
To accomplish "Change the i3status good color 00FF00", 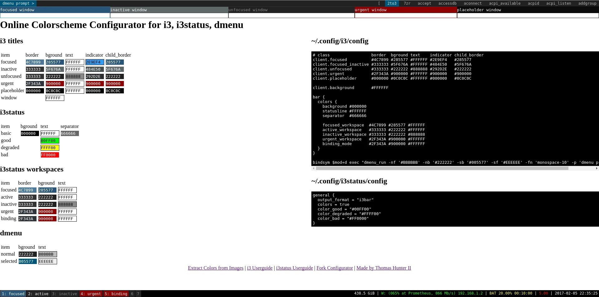I will point(50,141).
